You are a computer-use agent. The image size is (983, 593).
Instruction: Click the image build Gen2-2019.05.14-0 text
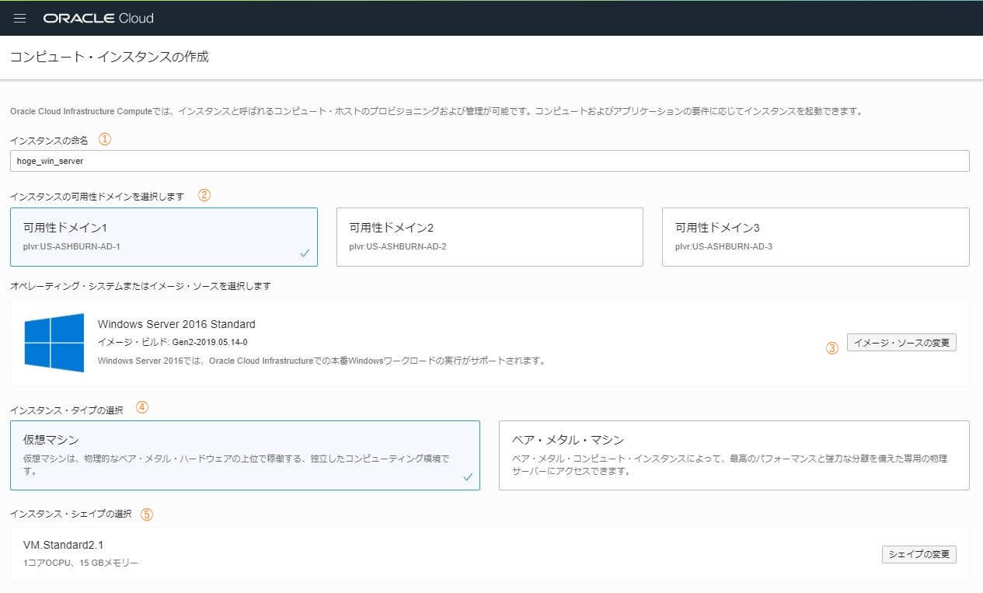click(x=210, y=342)
